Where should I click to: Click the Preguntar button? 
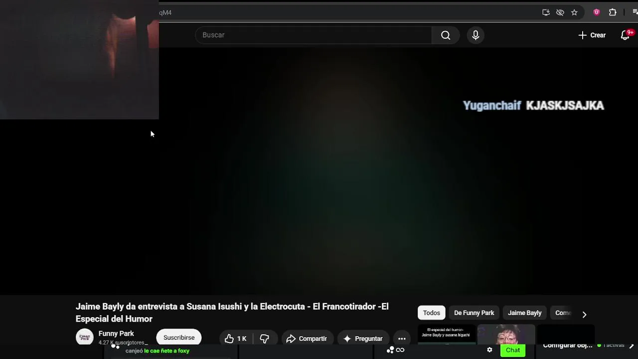click(363, 339)
